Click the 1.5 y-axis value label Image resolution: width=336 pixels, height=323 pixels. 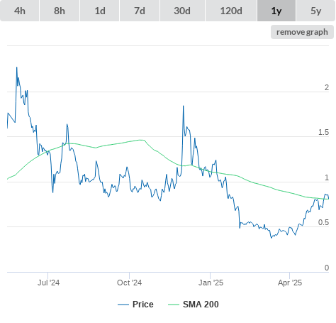[323, 132]
